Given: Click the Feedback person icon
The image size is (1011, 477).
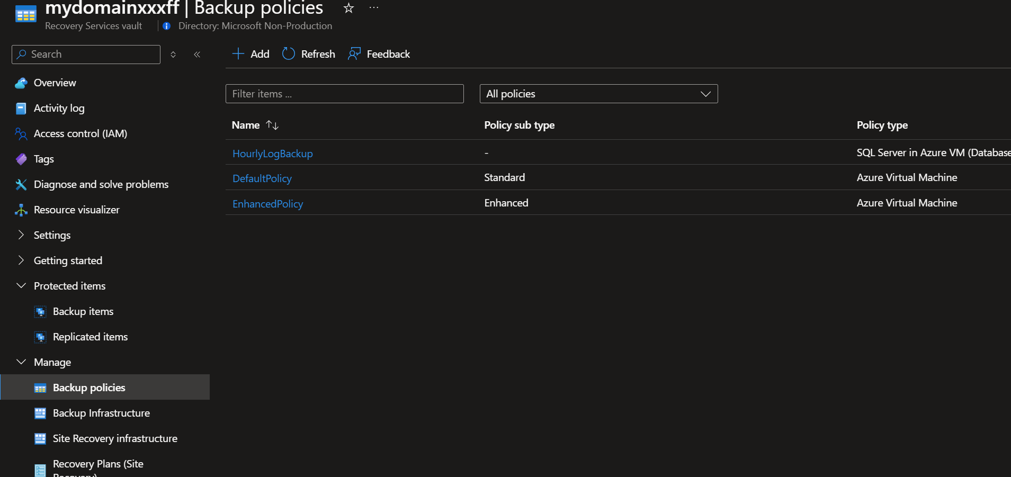Looking at the screenshot, I should click(x=354, y=54).
